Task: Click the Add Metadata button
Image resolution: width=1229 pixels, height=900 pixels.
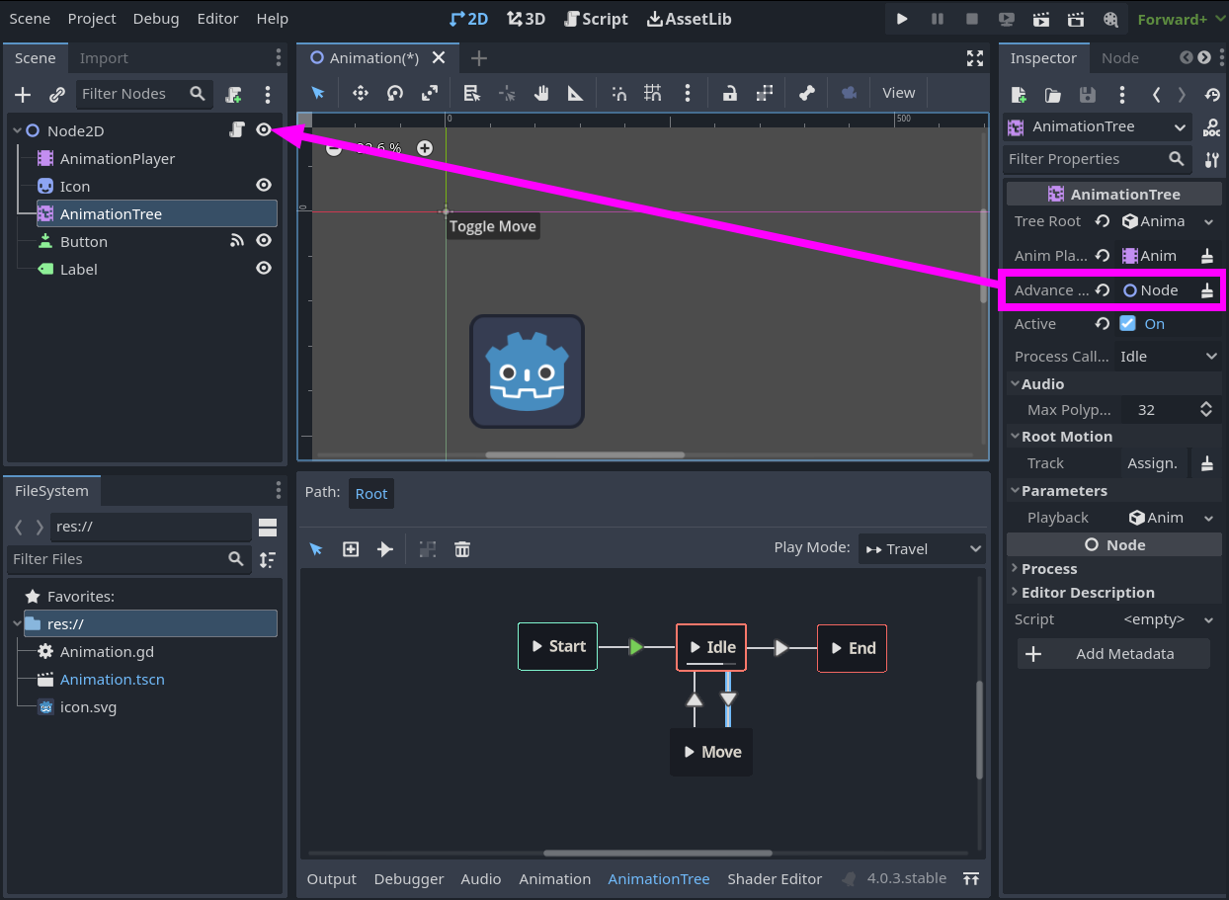Action: (x=1113, y=653)
